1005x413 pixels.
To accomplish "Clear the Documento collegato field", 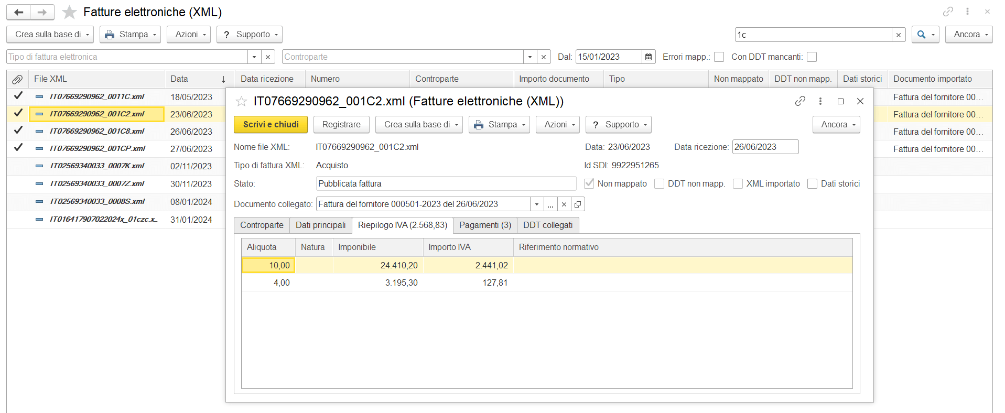I will 564,204.
